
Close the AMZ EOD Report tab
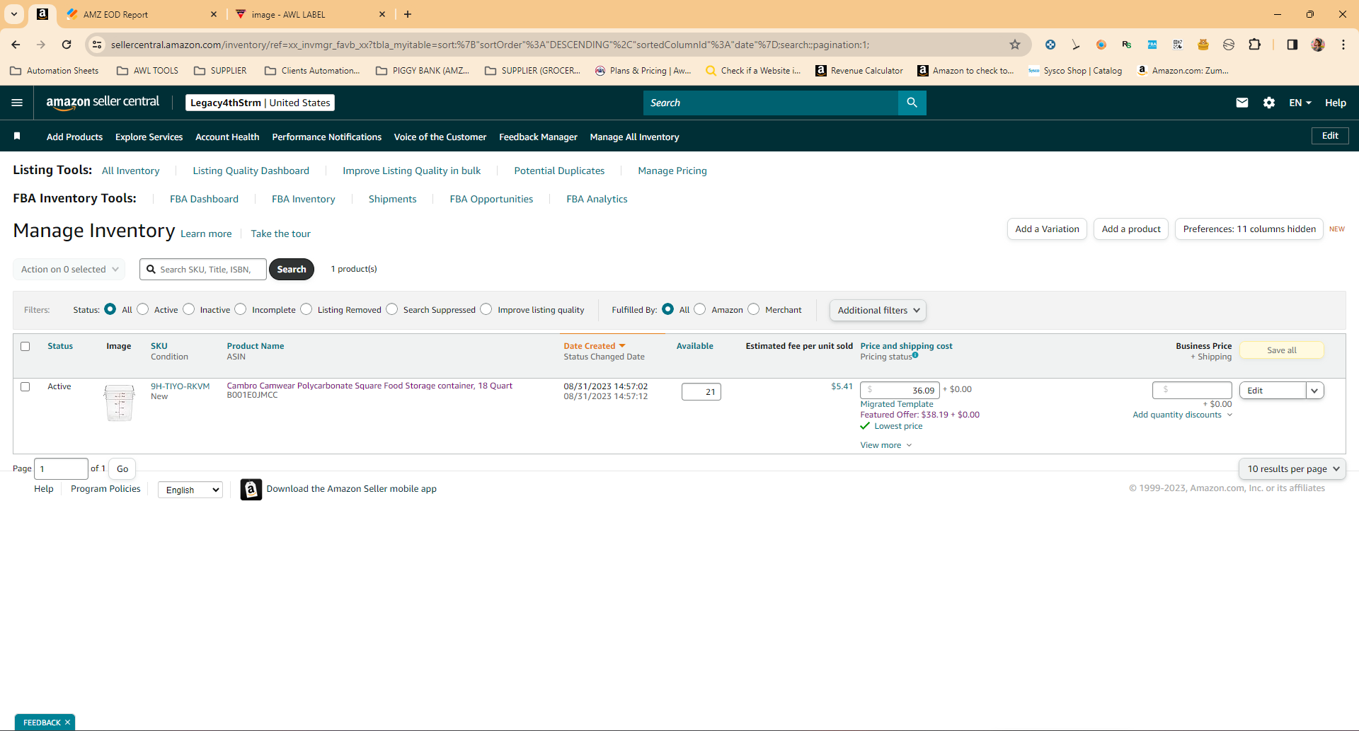click(x=214, y=14)
